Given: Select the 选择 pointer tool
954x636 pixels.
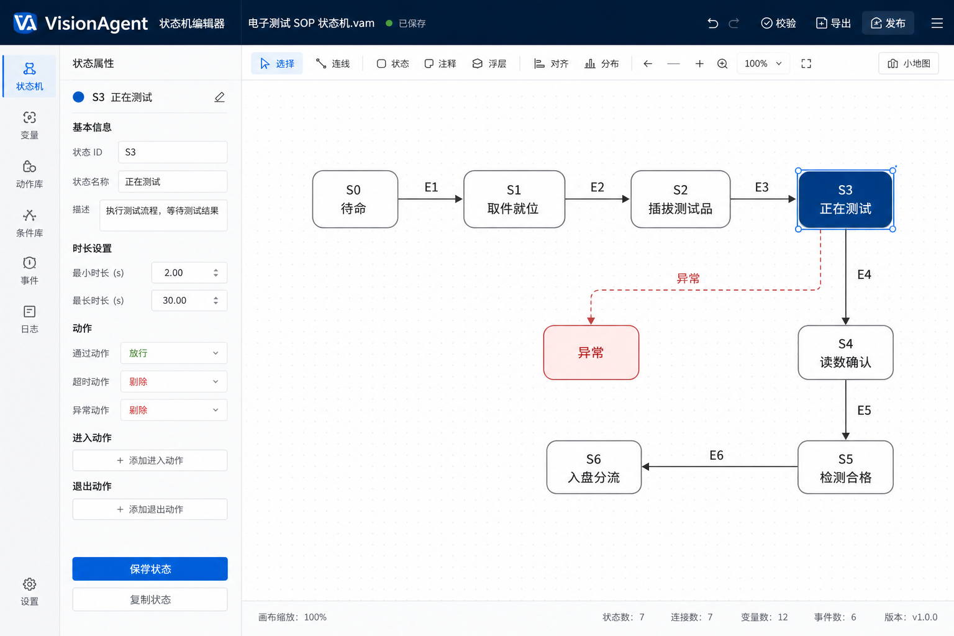Looking at the screenshot, I should (277, 63).
